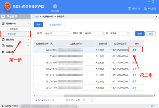The width and height of the screenshot is (159, 108).
Task: Click the scrollbar right arrow
Action: 154,96
